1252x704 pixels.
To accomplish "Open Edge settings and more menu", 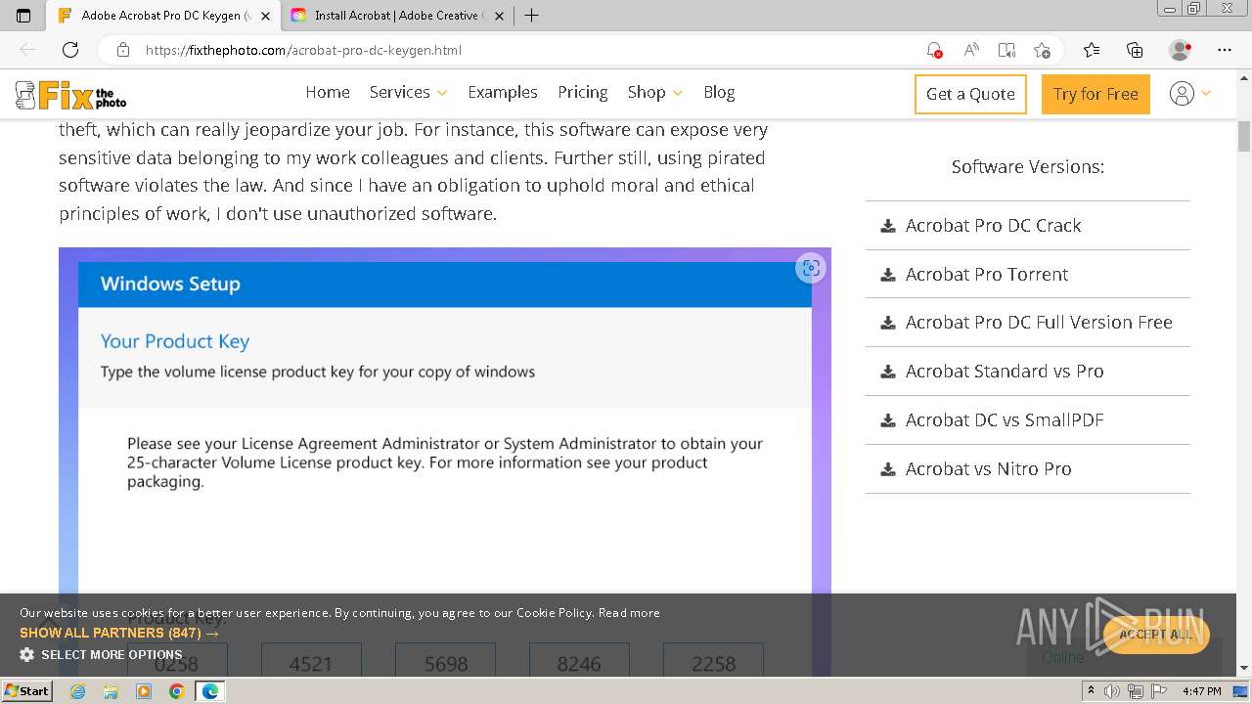I will (x=1225, y=50).
